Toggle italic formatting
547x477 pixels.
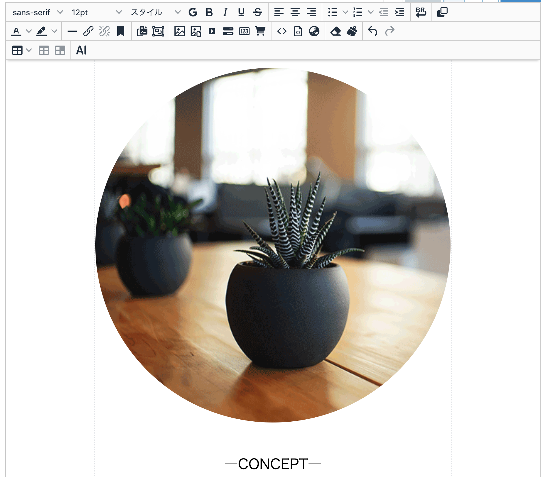click(x=225, y=12)
